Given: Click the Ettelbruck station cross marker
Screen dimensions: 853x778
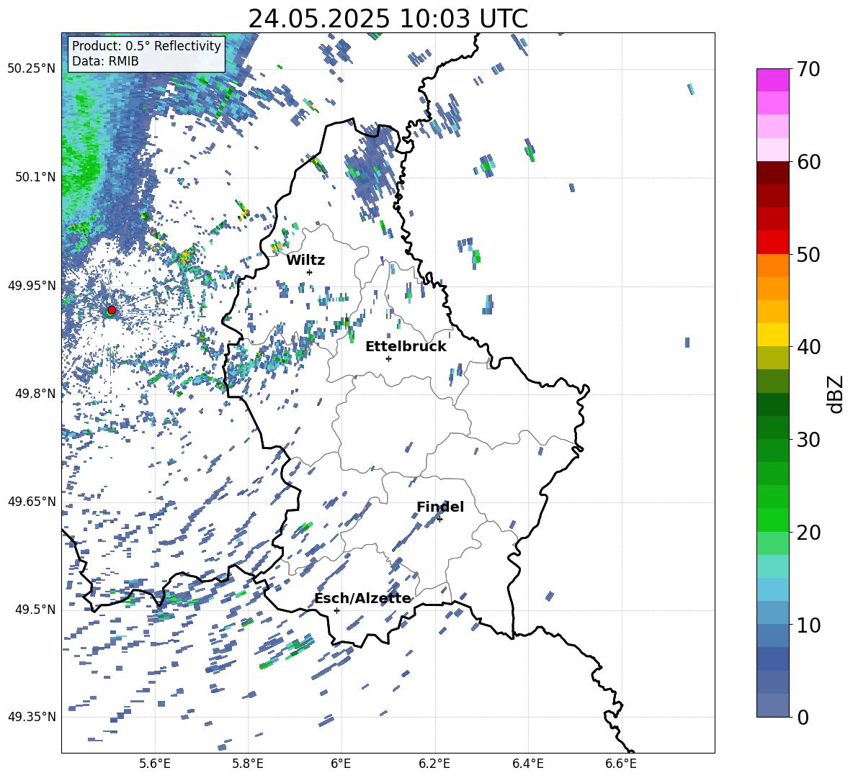Looking at the screenshot, I should pyautogui.click(x=388, y=358).
